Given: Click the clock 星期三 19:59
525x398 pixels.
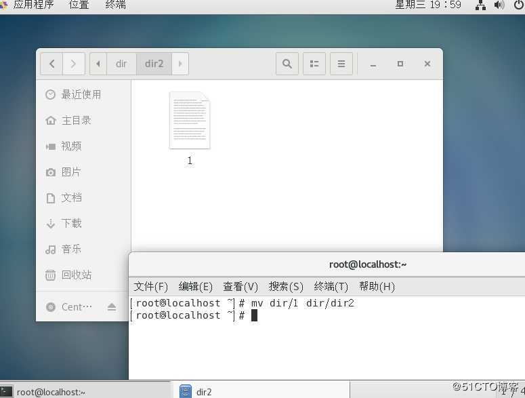Looking at the screenshot, I should [428, 5].
